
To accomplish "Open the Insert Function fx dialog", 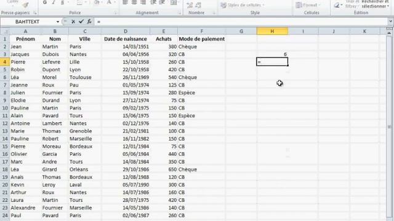I will (89, 22).
